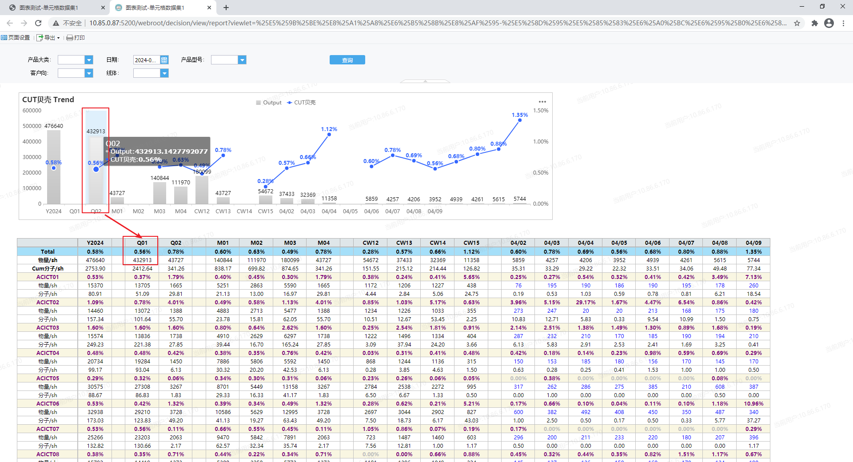Open chart three-dot options menu
The image size is (853, 462).
point(542,102)
